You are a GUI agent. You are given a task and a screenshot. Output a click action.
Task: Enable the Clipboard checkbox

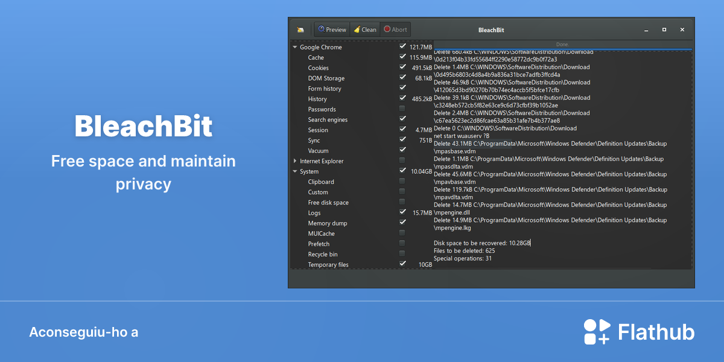point(402,181)
